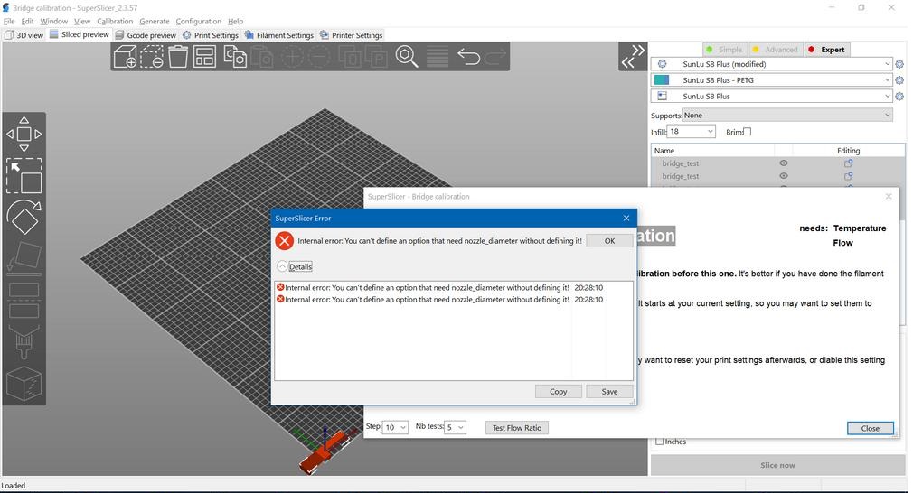Viewport: 913px width, 493px height.
Task: Select the Scale tool in left toolbar
Action: pos(24,175)
